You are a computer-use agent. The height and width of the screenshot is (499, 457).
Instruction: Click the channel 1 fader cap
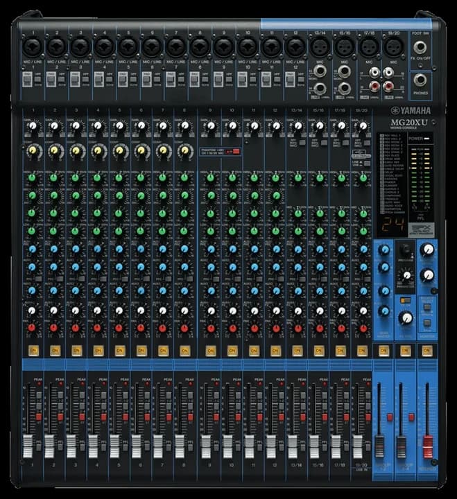click(28, 446)
